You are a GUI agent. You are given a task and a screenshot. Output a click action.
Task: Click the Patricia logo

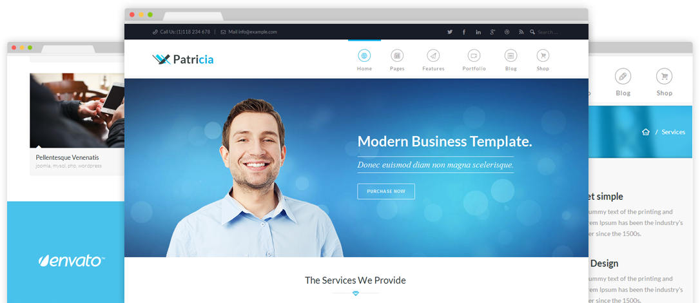182,59
